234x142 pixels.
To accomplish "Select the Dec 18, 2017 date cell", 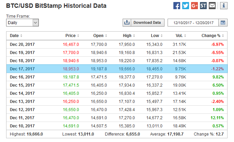I will tap(22, 61).
